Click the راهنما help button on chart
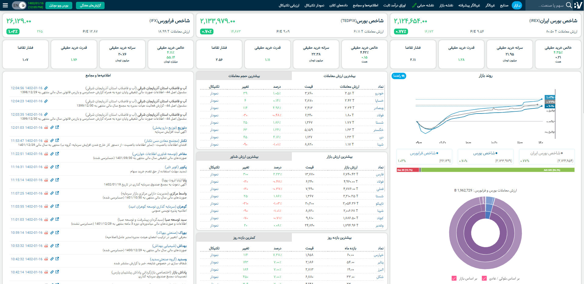Viewport: 584px width, 284px height. click(x=399, y=76)
